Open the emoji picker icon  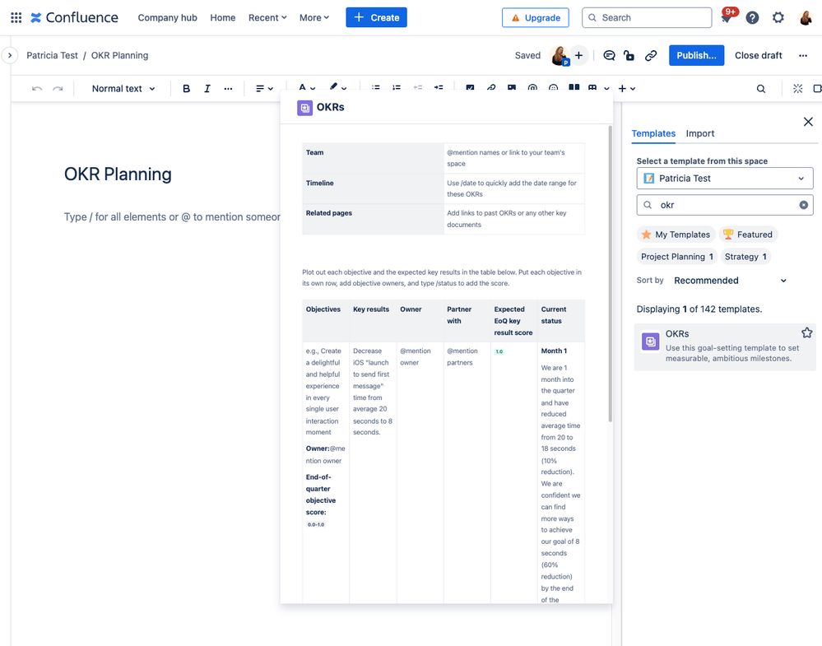click(552, 88)
